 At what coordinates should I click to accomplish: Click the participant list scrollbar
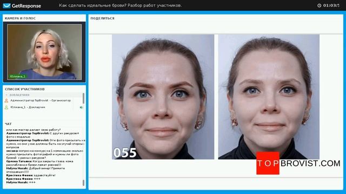[x=83, y=98]
